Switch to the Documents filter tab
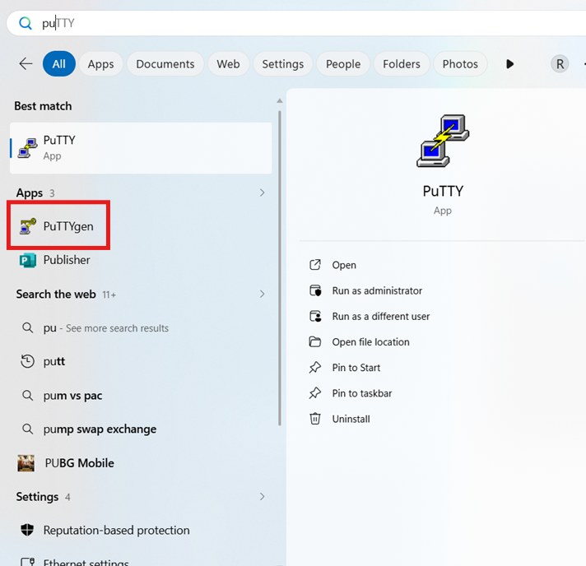The width and height of the screenshot is (586, 566). (x=165, y=64)
